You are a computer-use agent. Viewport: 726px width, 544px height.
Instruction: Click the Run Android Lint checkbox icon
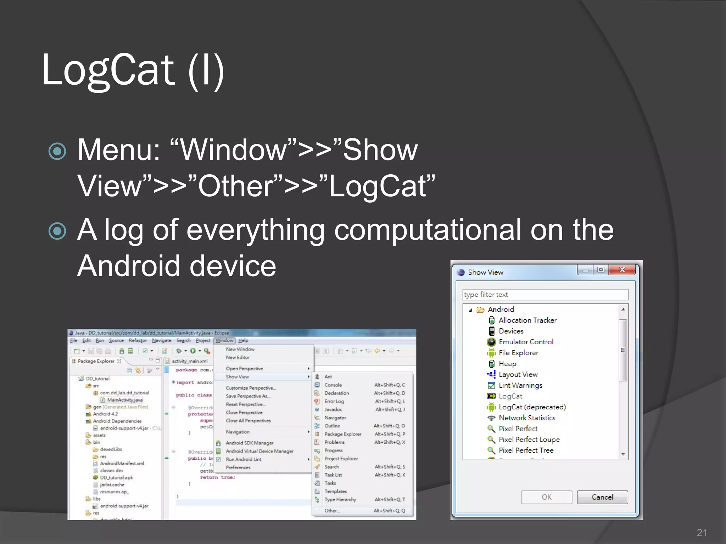click(218, 459)
